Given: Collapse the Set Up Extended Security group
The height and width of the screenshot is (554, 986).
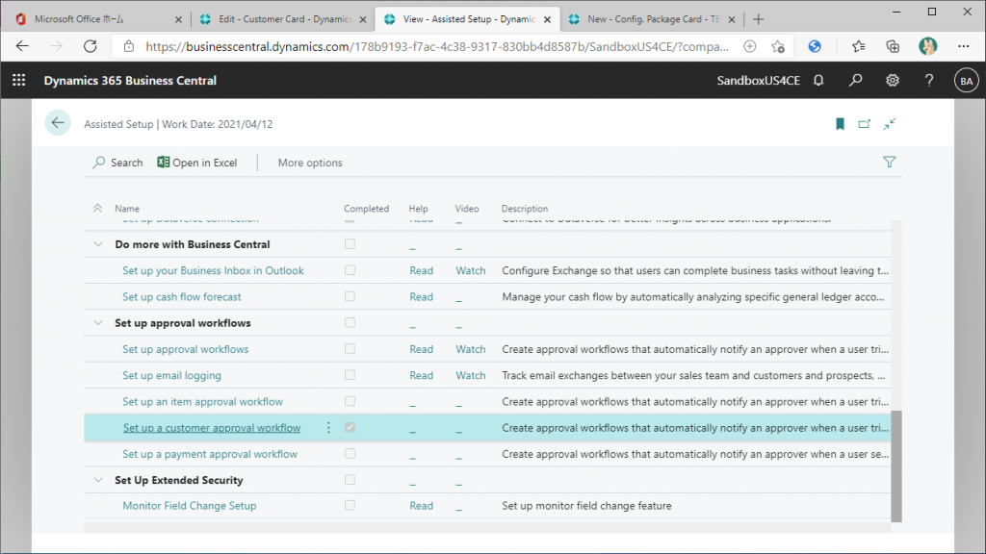Looking at the screenshot, I should point(98,480).
